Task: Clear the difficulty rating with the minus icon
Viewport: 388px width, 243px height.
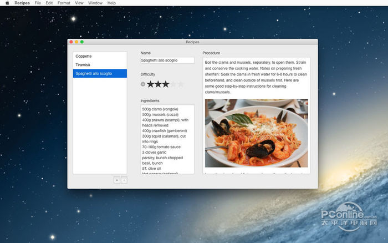Action: tap(143, 84)
